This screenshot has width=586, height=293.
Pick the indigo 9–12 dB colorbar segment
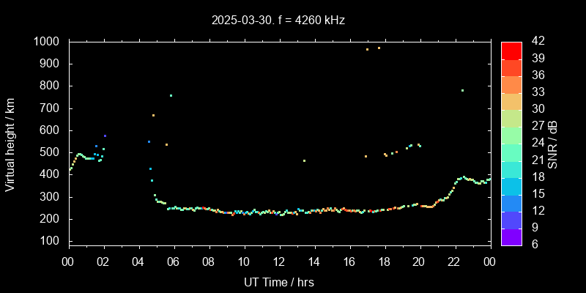pos(511,219)
